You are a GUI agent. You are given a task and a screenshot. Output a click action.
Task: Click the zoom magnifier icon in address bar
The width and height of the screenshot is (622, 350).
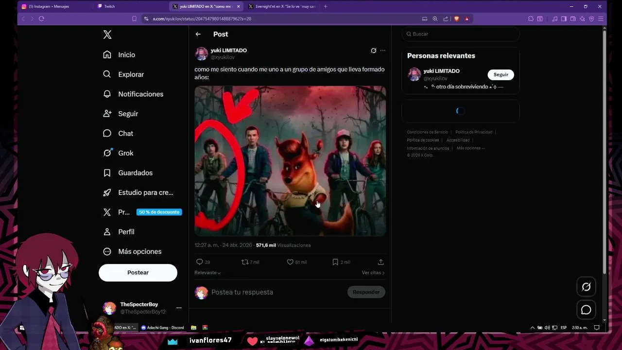point(435,18)
